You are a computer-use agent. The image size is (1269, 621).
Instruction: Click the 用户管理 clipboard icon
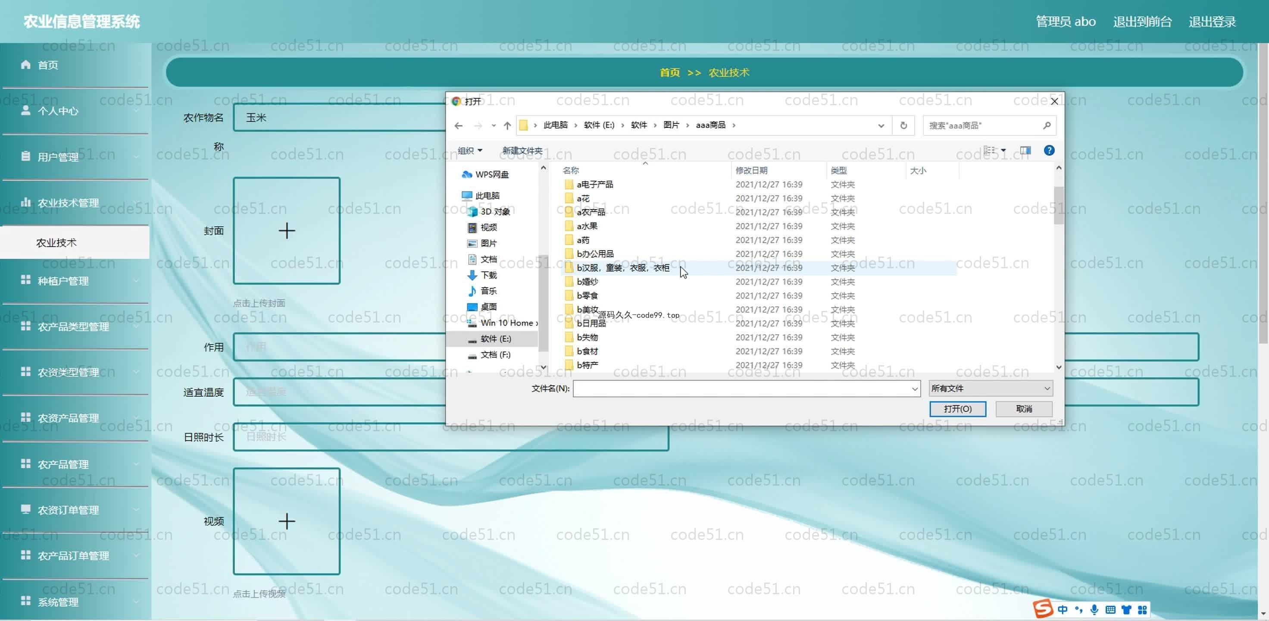click(x=25, y=156)
